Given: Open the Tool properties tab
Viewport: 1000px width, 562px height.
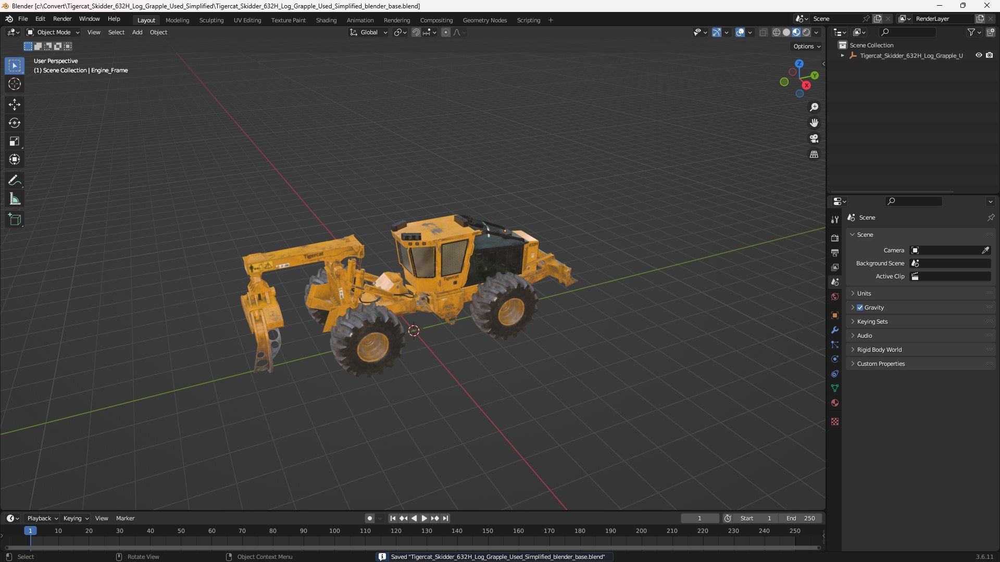Looking at the screenshot, I should 835,220.
